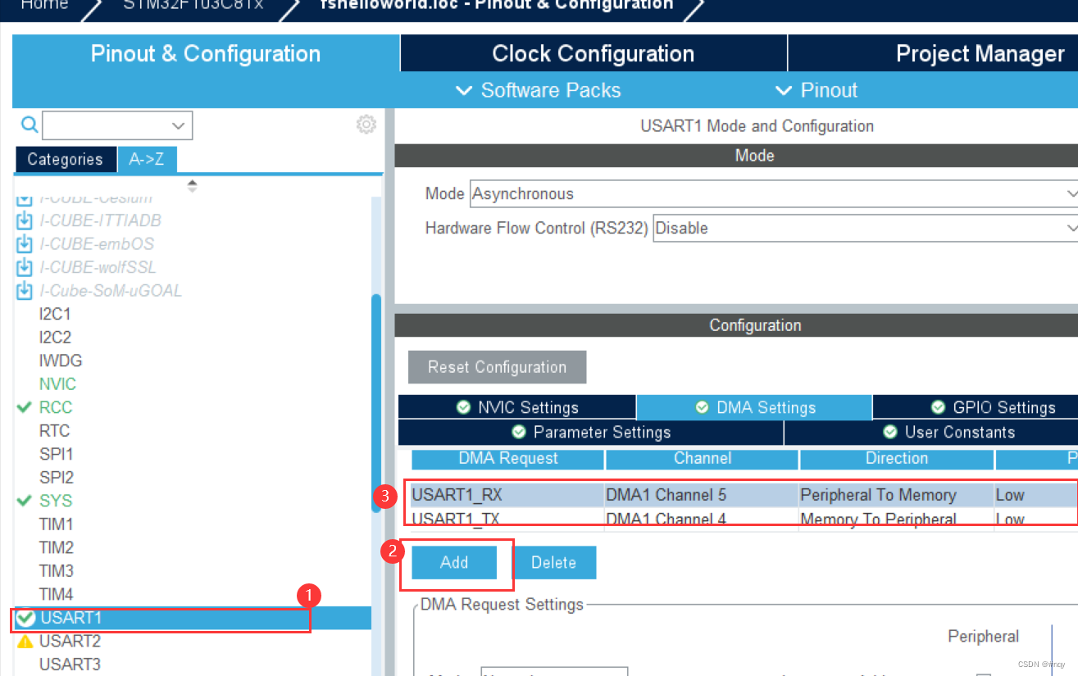Click Peripheral To Memory cell
The width and height of the screenshot is (1078, 676).
[x=896, y=495]
